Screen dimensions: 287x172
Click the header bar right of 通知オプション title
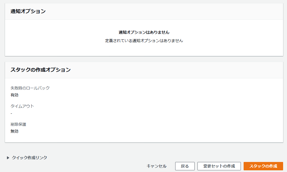point(167,11)
